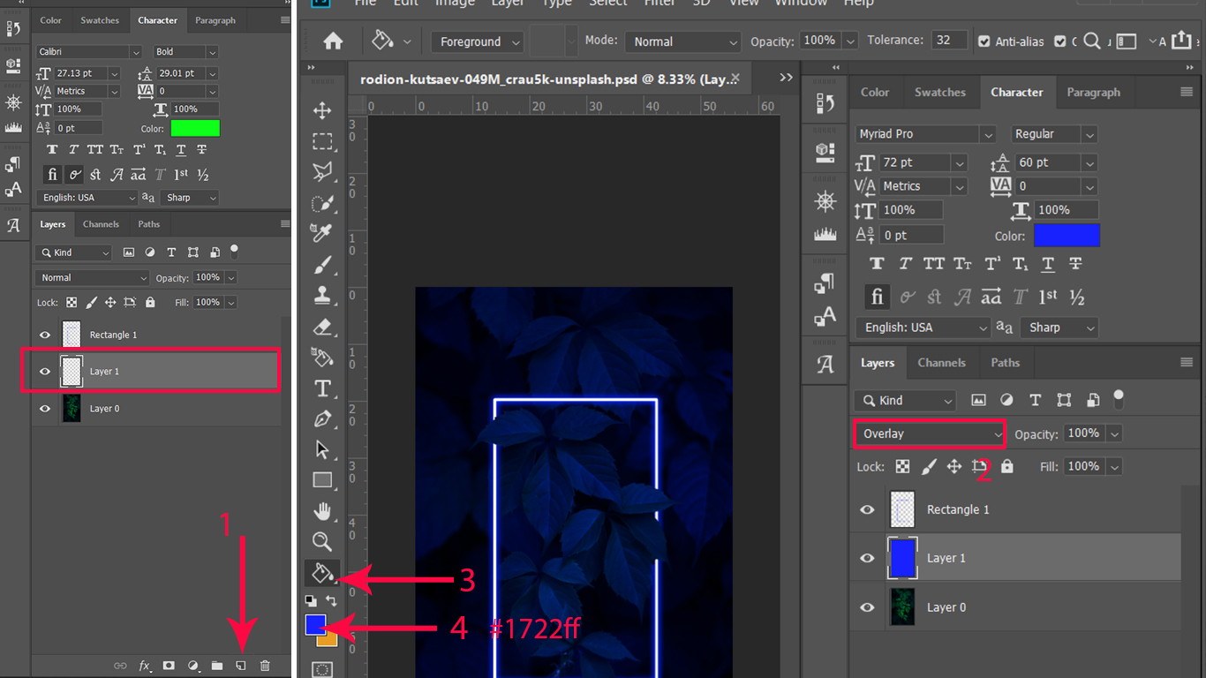The height and width of the screenshot is (678, 1206).
Task: Hide Layer 0 in the right Layers panel
Action: tap(868, 607)
